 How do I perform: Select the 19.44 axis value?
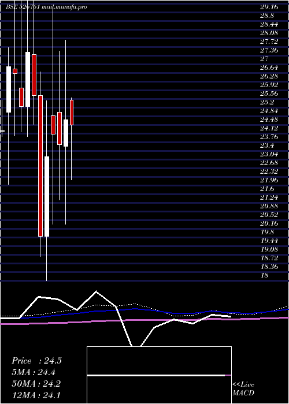click(x=269, y=241)
